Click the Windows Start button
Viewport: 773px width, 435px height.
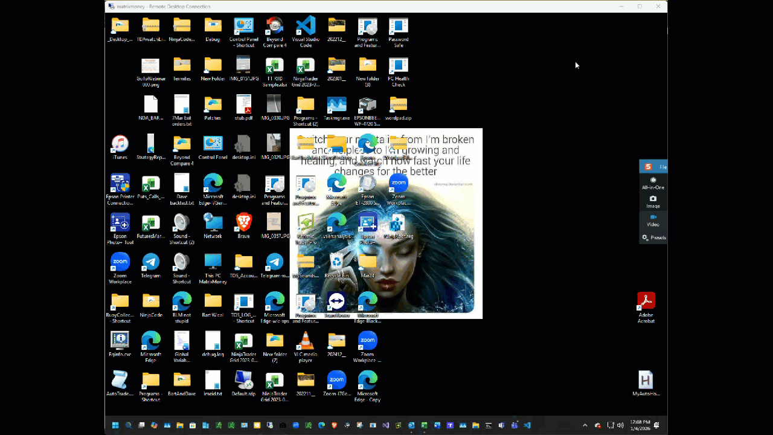pyautogui.click(x=115, y=425)
